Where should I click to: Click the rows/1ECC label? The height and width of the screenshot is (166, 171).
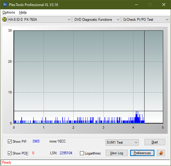pyautogui.click(x=57, y=141)
